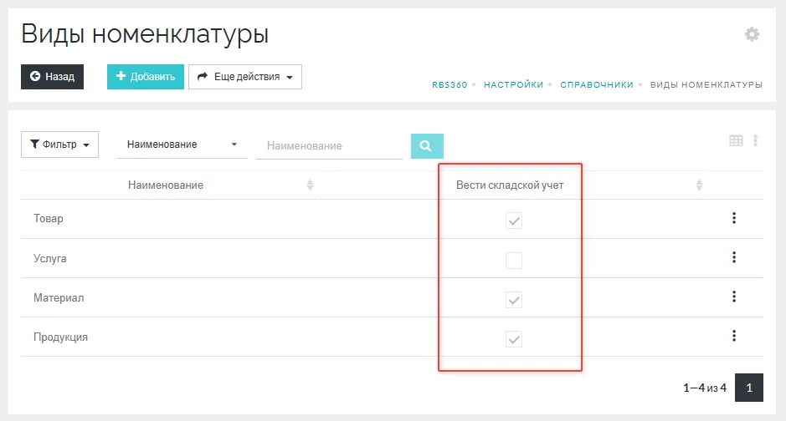Click the magnifier search button
This screenshot has height=421, width=786.
coord(426,145)
